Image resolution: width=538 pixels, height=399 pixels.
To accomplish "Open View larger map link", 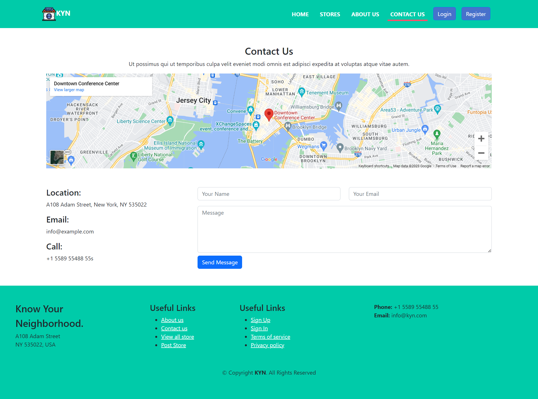I will point(69,90).
